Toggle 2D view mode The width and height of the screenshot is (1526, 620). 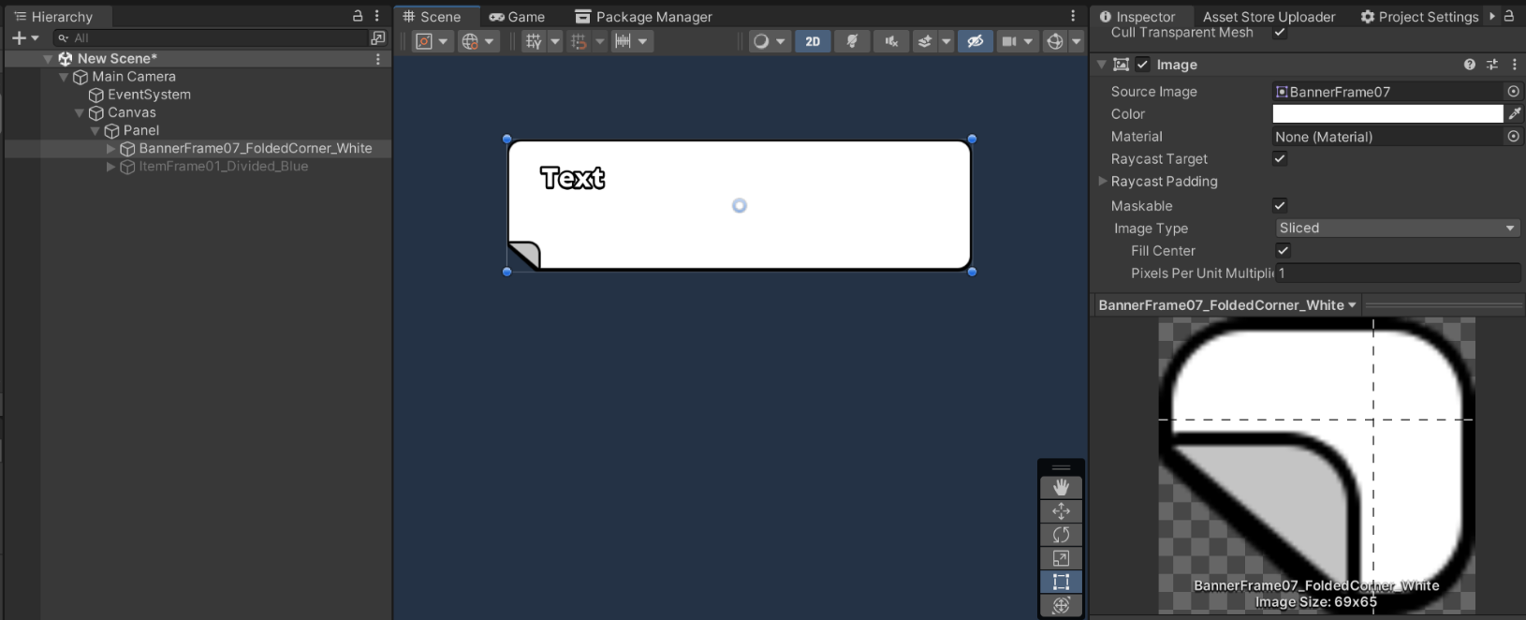pyautogui.click(x=813, y=41)
